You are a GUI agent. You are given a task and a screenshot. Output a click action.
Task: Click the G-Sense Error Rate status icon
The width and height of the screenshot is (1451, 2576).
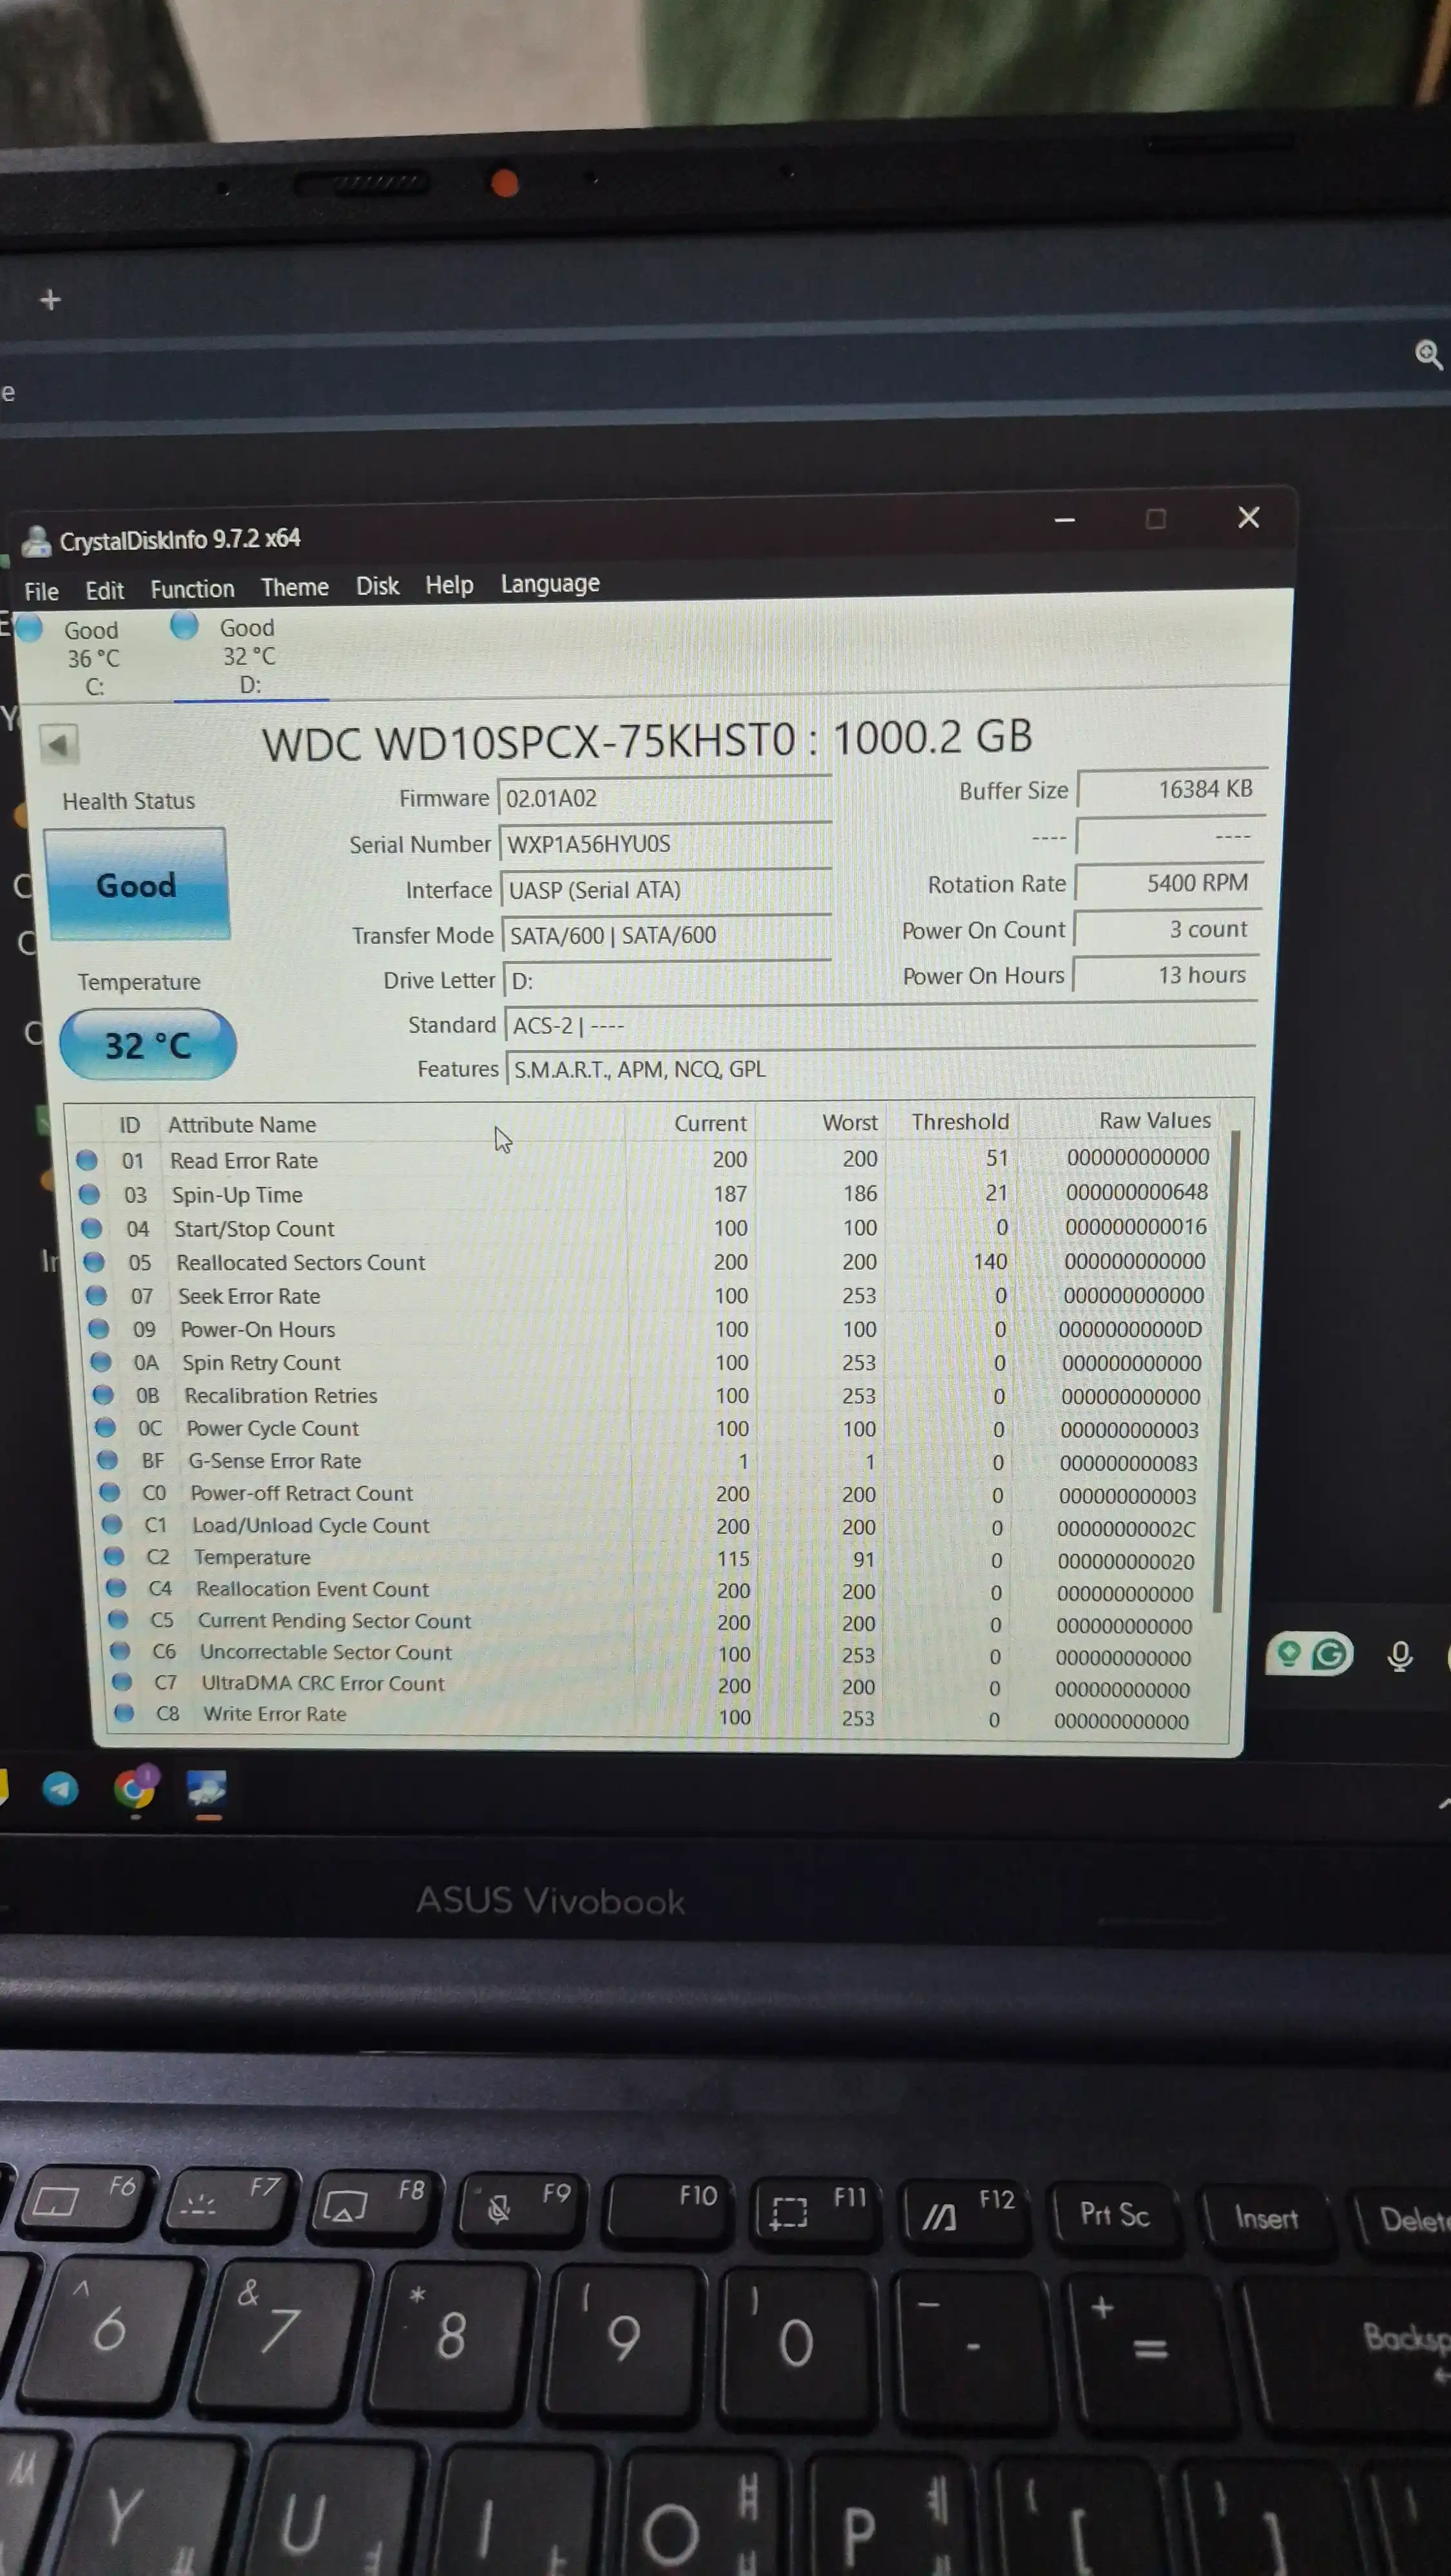[107, 1460]
